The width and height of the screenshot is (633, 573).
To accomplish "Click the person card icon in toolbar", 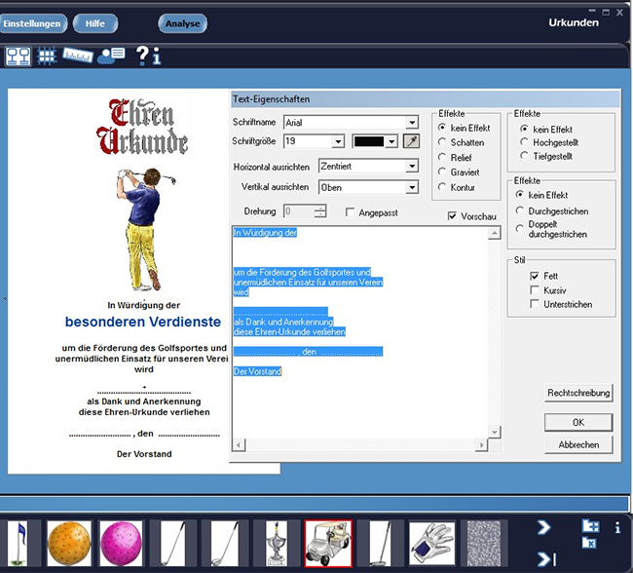I will pos(111,56).
